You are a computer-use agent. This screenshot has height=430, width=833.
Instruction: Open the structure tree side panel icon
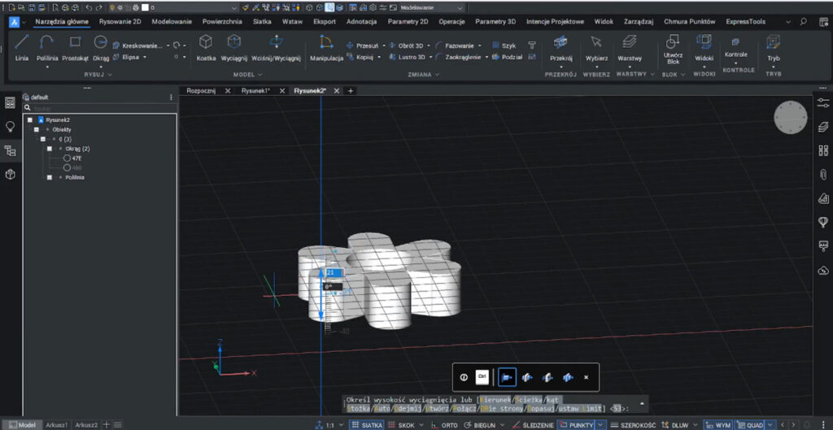(x=10, y=150)
